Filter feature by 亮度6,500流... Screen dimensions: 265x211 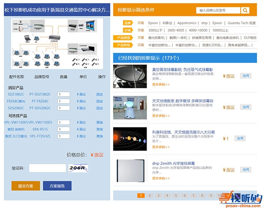click(212, 45)
